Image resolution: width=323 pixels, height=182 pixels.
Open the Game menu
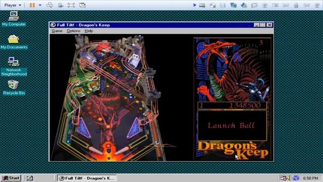click(x=57, y=31)
